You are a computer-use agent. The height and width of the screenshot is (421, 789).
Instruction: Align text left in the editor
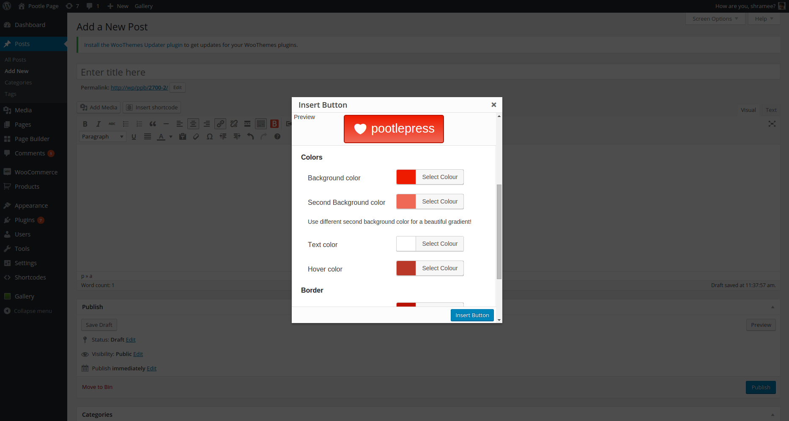coord(180,124)
